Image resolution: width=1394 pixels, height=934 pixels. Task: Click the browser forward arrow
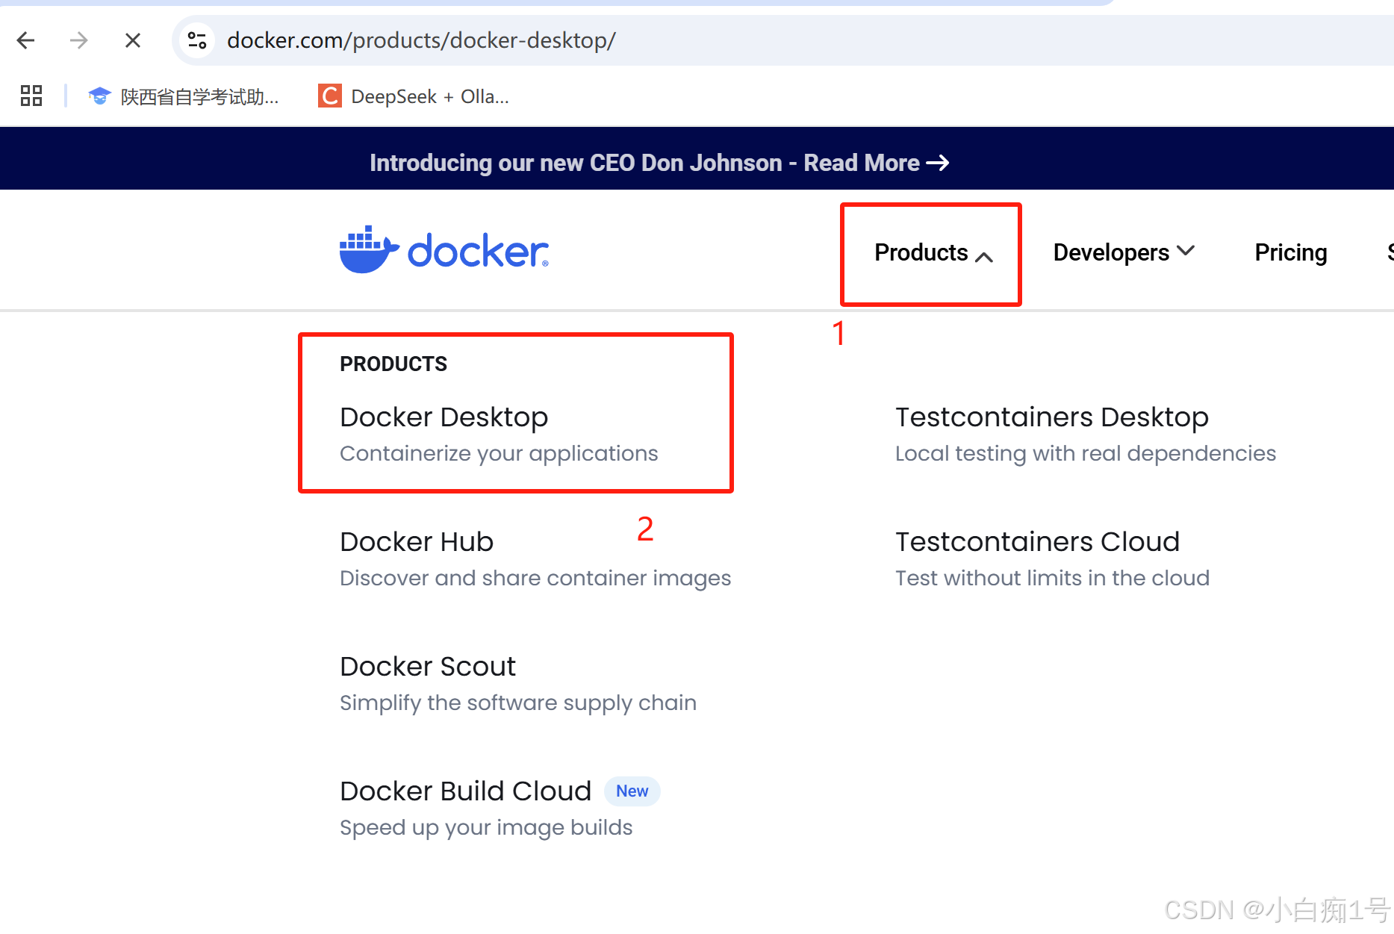(x=78, y=40)
